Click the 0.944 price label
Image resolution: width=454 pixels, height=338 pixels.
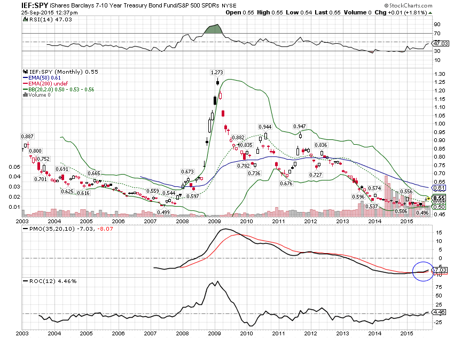[x=265, y=127]
